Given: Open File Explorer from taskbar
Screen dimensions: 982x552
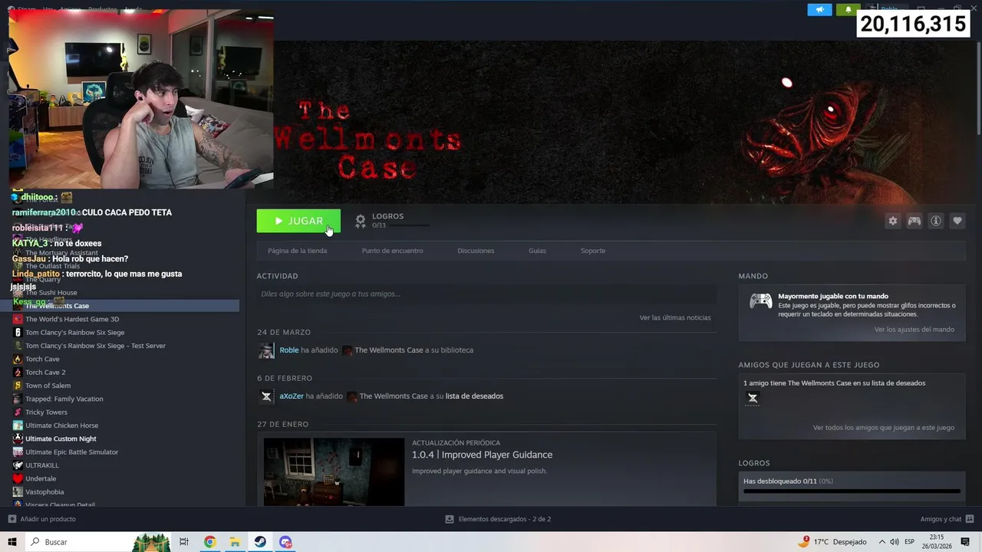Looking at the screenshot, I should (x=235, y=542).
